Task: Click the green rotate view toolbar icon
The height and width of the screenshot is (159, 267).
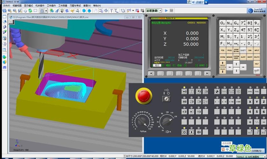Action: [30, 11]
